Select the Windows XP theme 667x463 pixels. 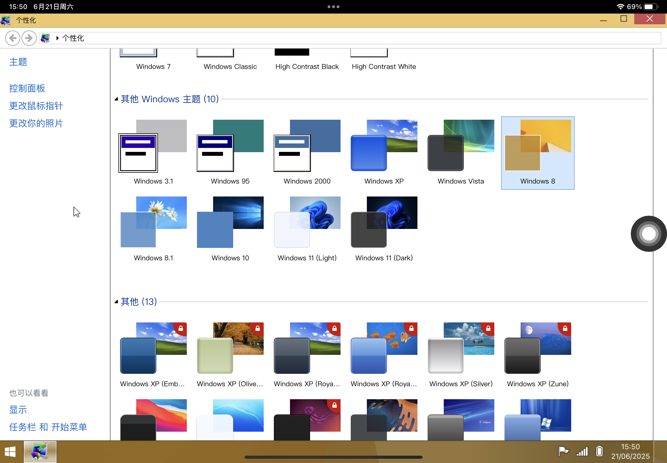[x=384, y=153]
